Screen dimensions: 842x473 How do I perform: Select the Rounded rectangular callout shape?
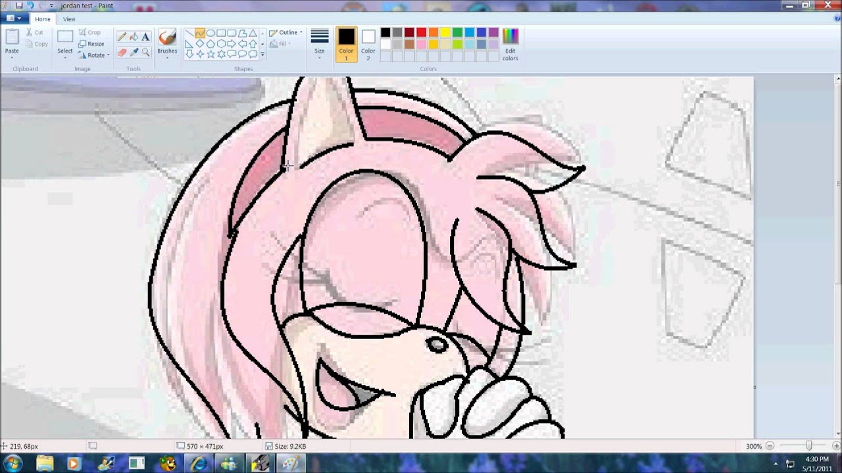(x=232, y=54)
